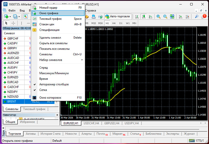Select the H4 timeframe button

114,23
